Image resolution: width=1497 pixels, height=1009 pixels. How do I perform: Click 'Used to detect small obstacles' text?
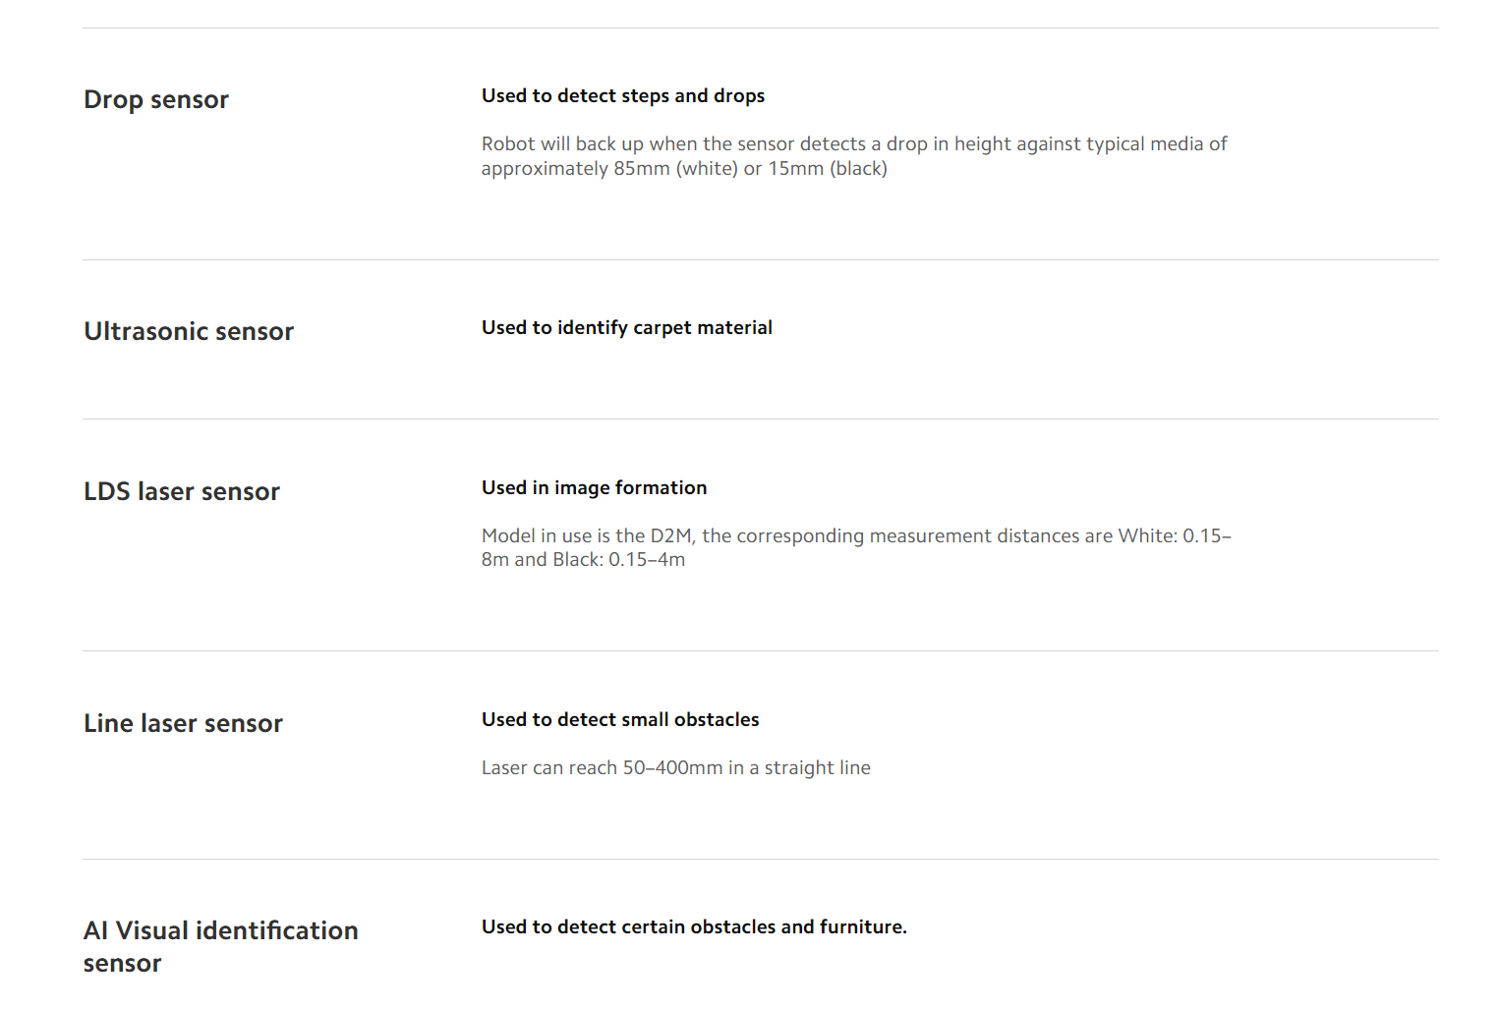tap(620, 719)
